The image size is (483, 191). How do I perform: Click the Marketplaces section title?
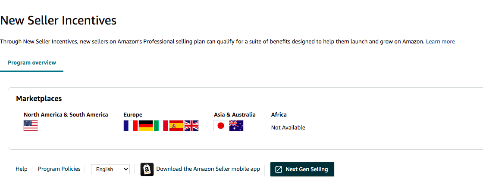(x=39, y=99)
